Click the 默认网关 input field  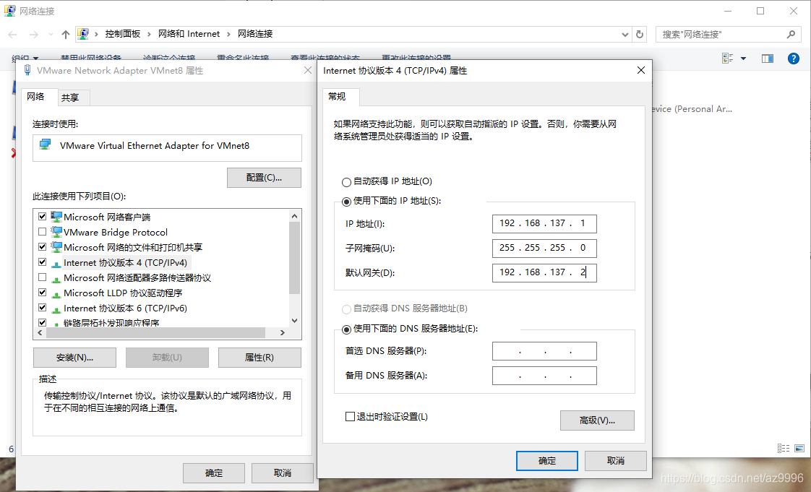[x=544, y=273]
